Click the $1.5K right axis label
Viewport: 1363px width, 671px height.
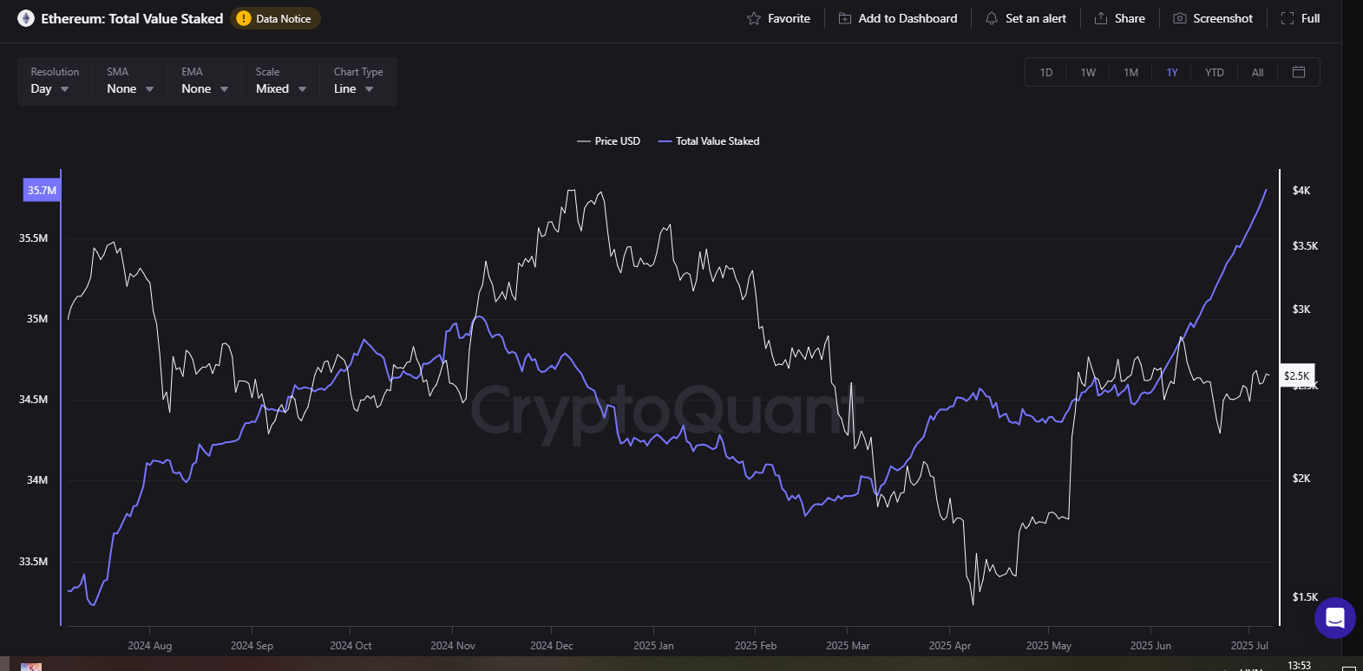(1305, 597)
